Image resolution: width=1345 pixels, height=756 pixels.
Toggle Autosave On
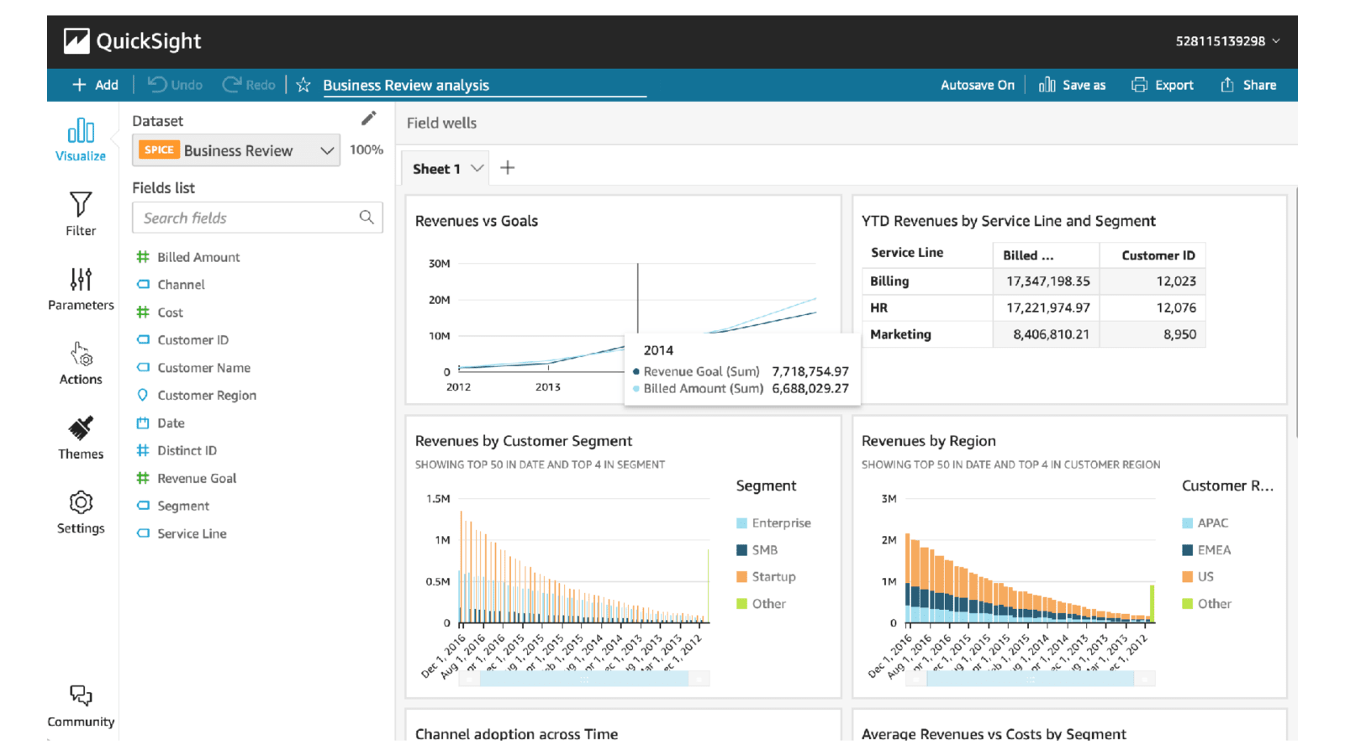[x=977, y=85]
